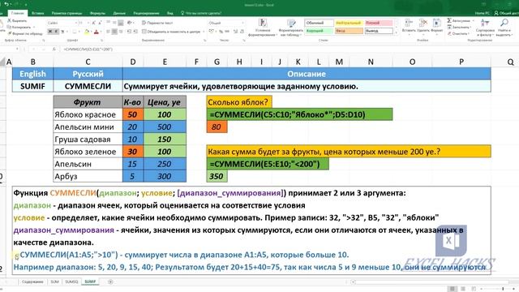Switch to the SUMSQ sheet tab
The height and width of the screenshot is (292, 519).
[71, 281]
